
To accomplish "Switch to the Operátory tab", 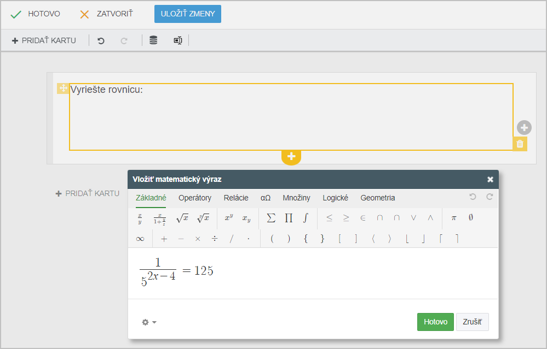I will click(195, 198).
